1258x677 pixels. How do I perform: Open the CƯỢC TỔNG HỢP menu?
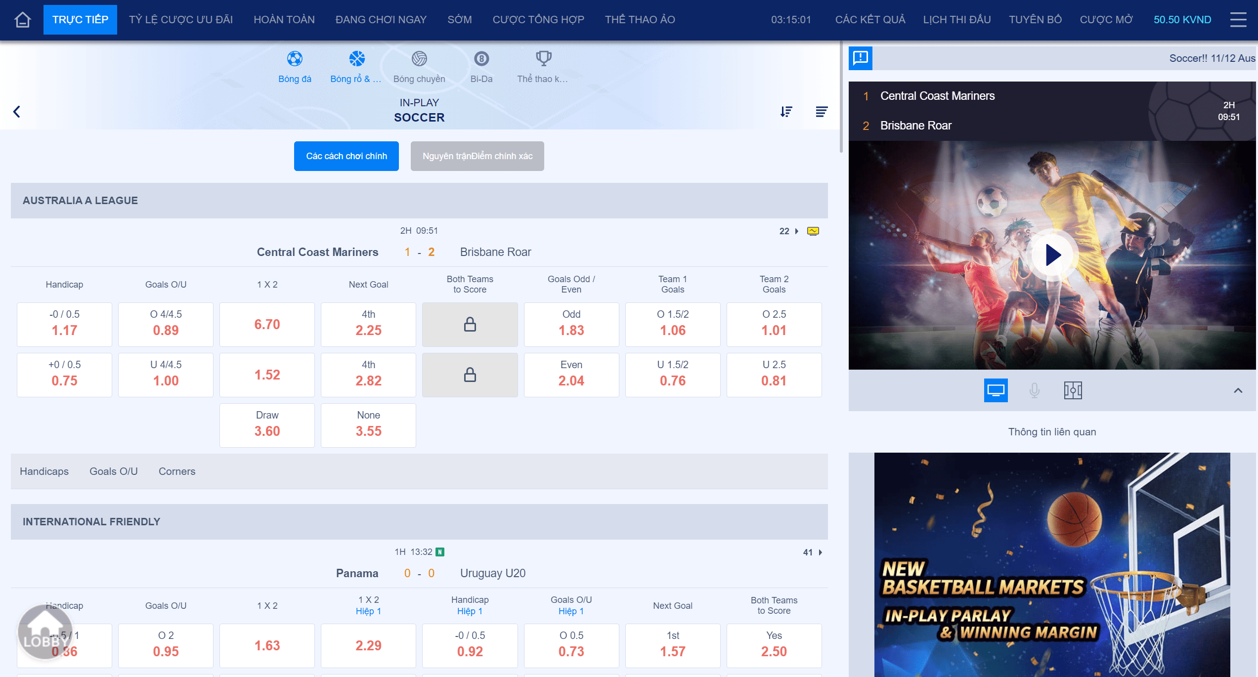coord(538,20)
